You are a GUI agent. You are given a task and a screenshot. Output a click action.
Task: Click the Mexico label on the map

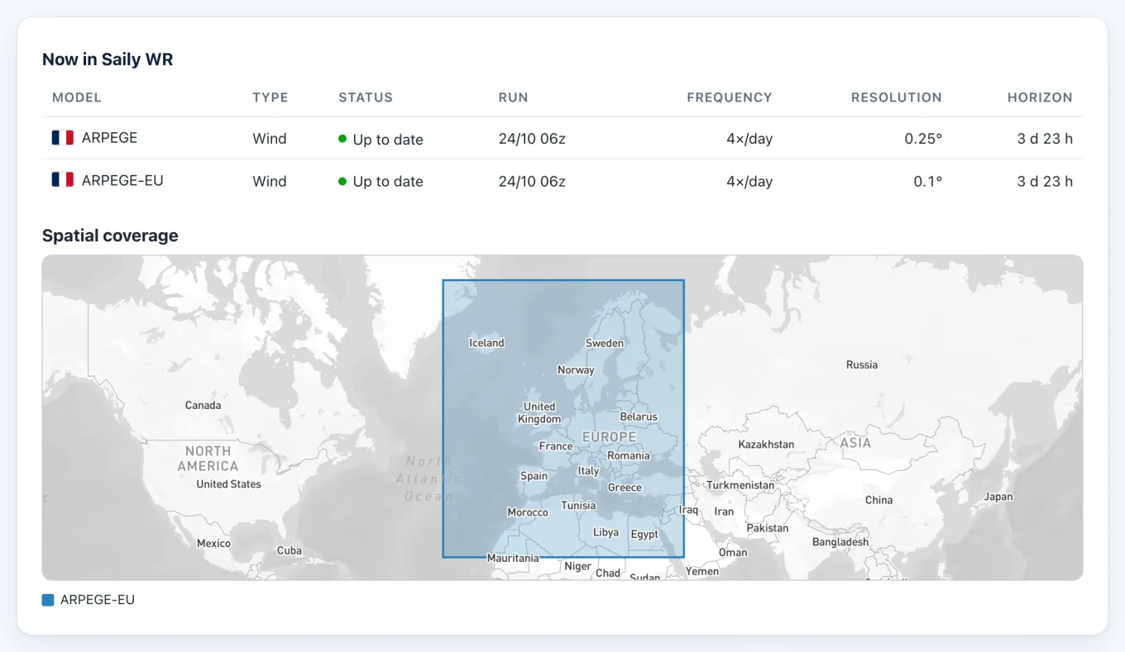click(213, 543)
